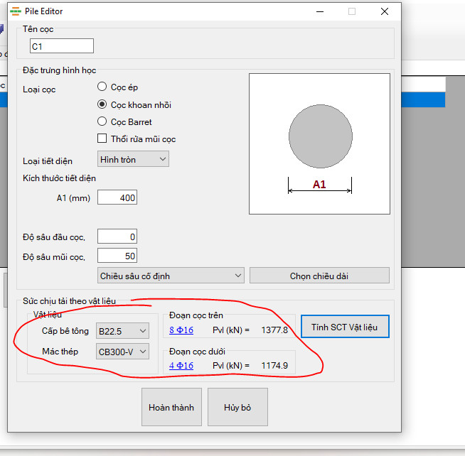Open the Loại tiết diện dropdown Hình tròn
Screen dimensions: 465x456
point(133,159)
